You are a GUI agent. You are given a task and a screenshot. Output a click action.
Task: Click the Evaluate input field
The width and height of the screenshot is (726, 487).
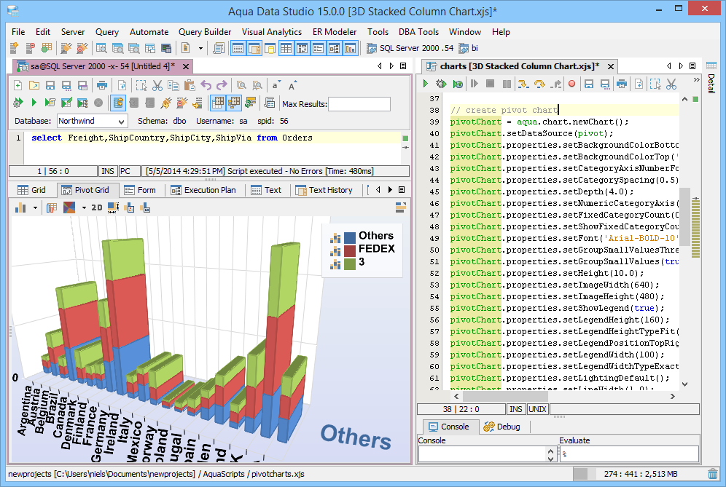pos(629,454)
